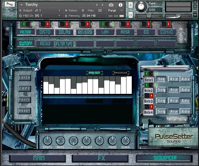This screenshot has height=166, width=199.
Task: Adjust the RATE knob
Action: [x=60, y=141]
